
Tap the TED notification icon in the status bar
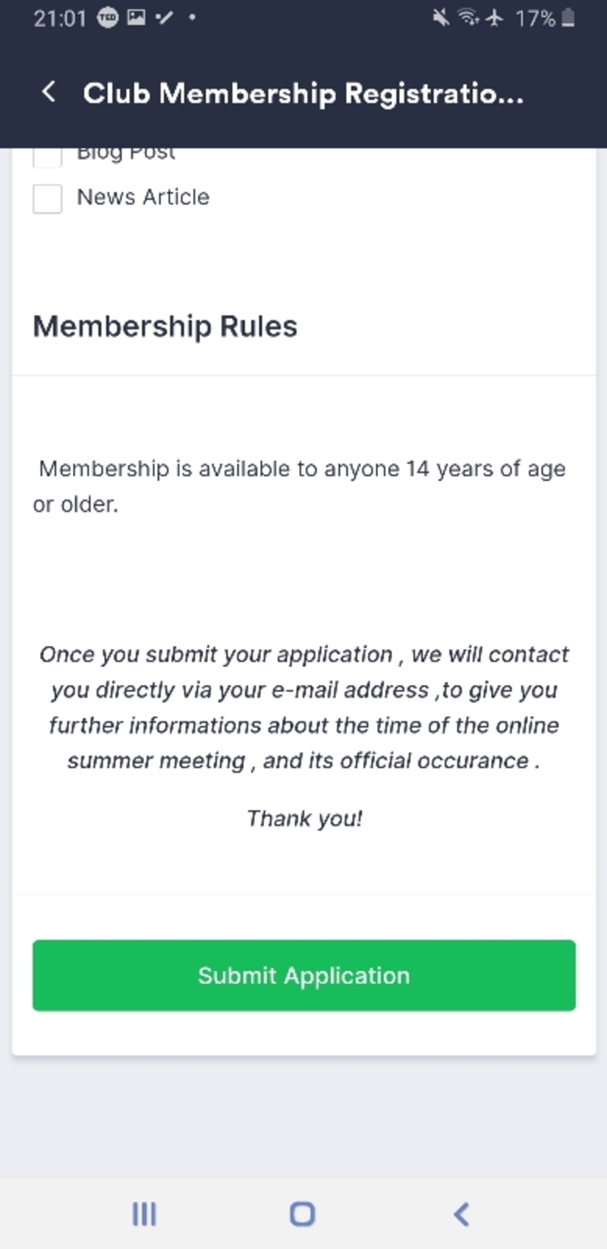tap(109, 18)
